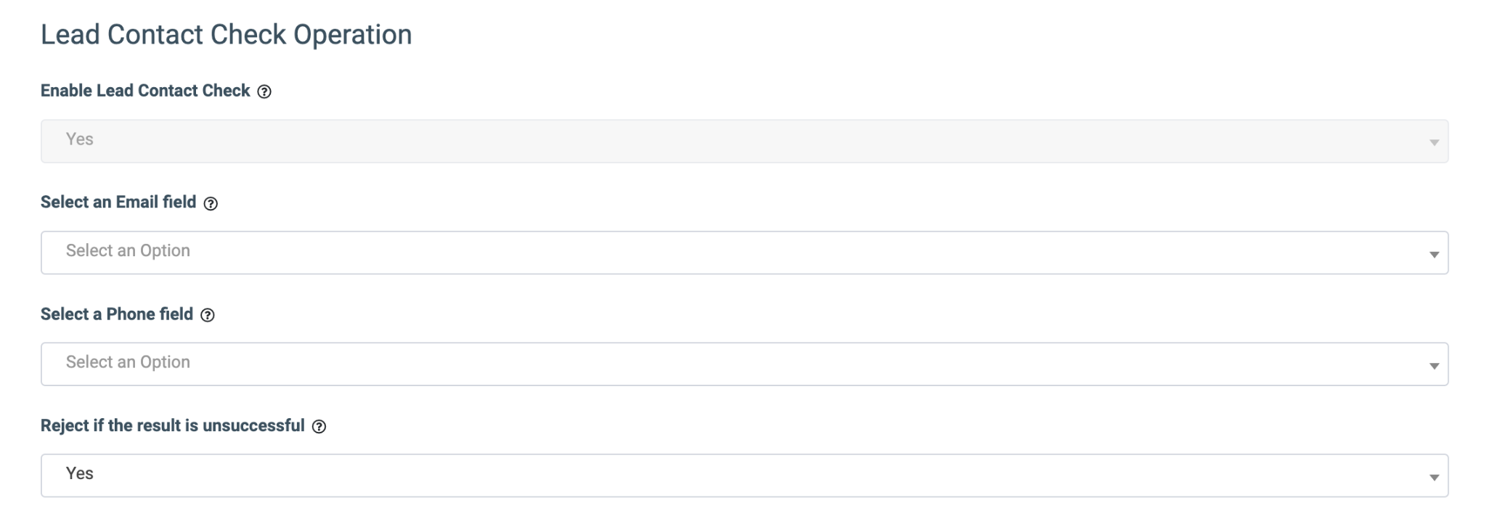This screenshot has height=527, width=1487.
Task: Open the Select a Phone field dropdown
Action: [743, 364]
